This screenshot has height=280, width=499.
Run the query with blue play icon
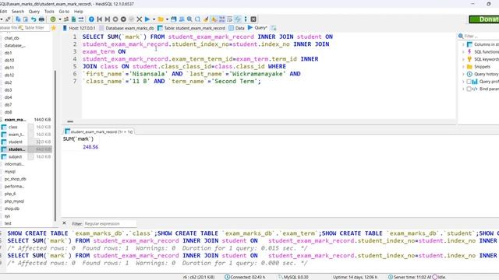pos(147,19)
